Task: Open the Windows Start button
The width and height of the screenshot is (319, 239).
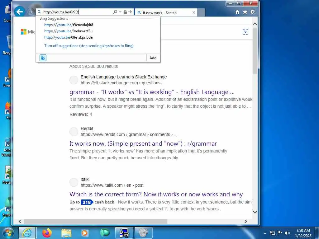Action: (8, 233)
